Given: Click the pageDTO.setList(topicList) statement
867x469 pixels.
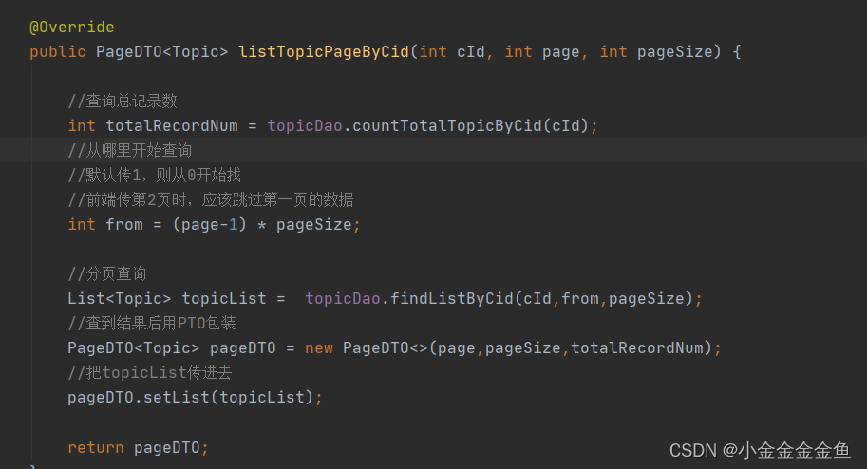Looking at the screenshot, I should tap(195, 397).
